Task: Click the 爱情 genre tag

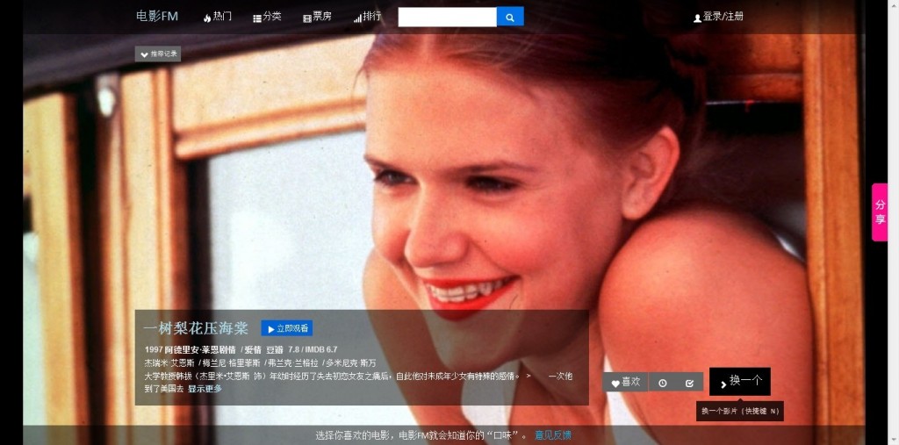Action: (x=253, y=349)
